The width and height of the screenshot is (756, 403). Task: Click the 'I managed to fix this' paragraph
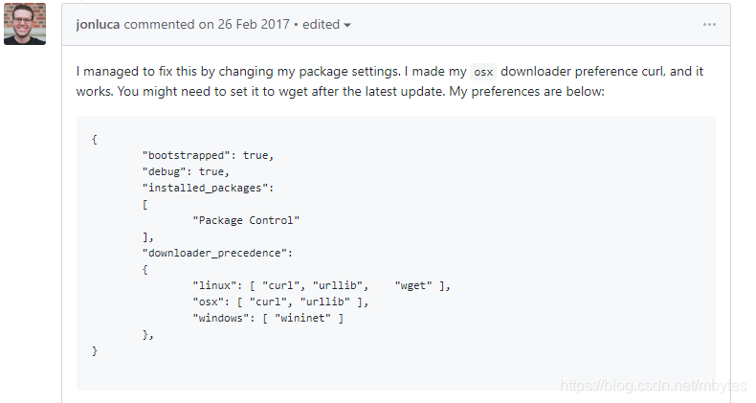pyautogui.click(x=389, y=81)
